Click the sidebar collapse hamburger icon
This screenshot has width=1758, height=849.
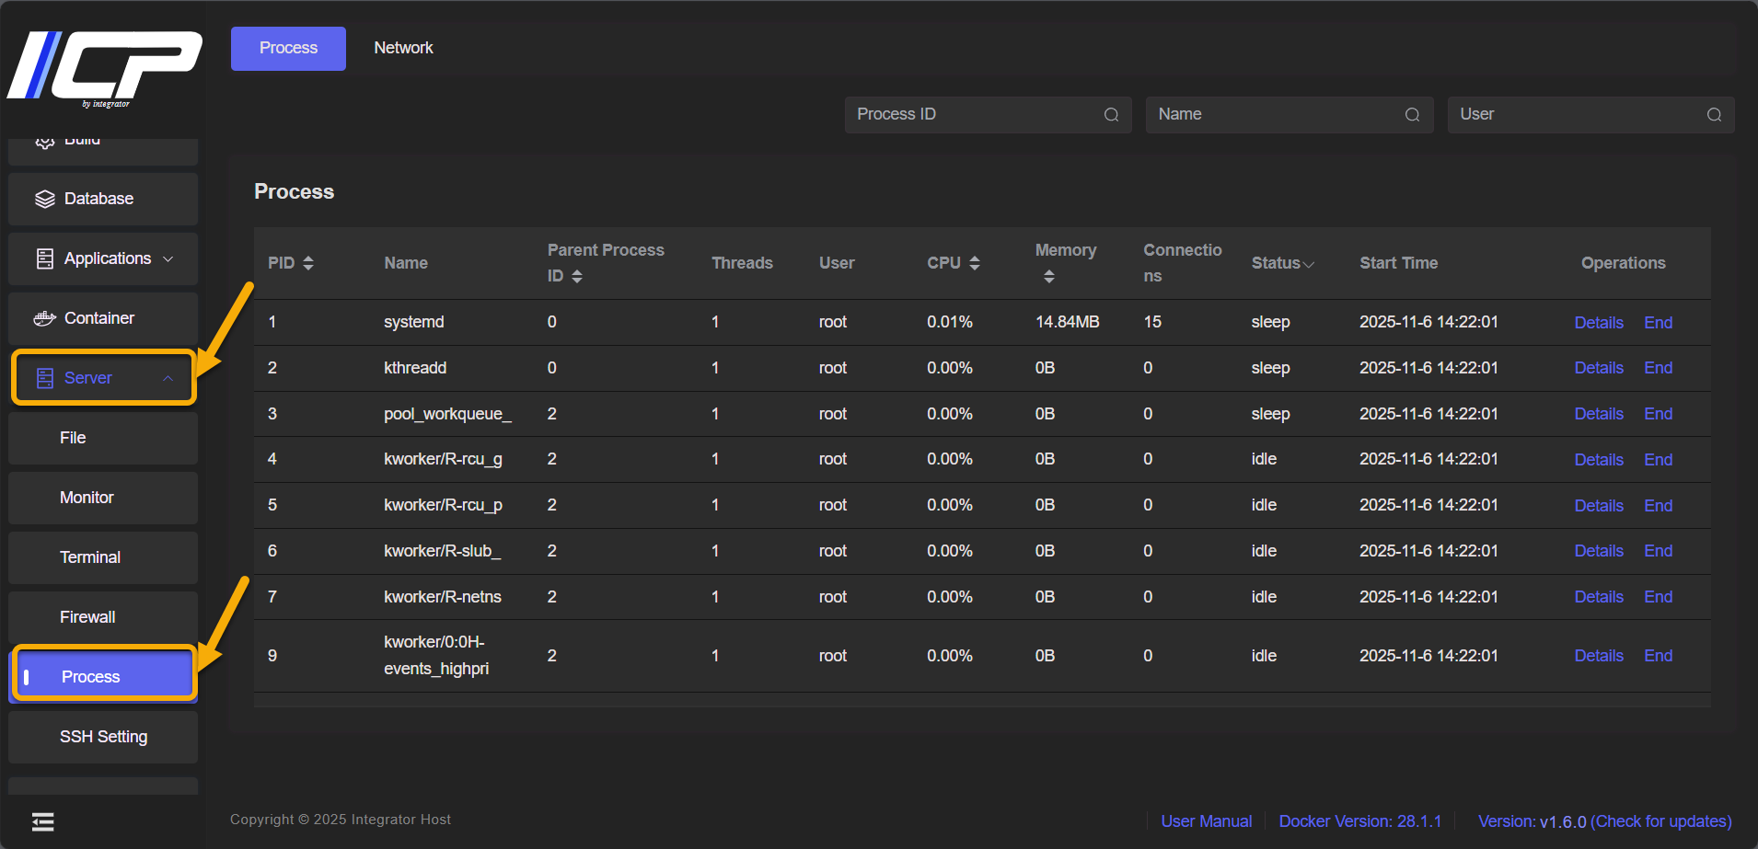[43, 821]
